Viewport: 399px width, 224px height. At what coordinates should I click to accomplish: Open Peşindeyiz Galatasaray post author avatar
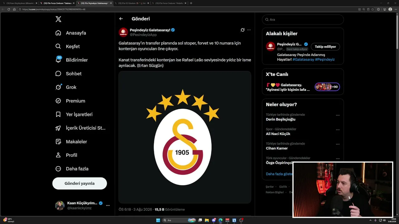point(123,32)
